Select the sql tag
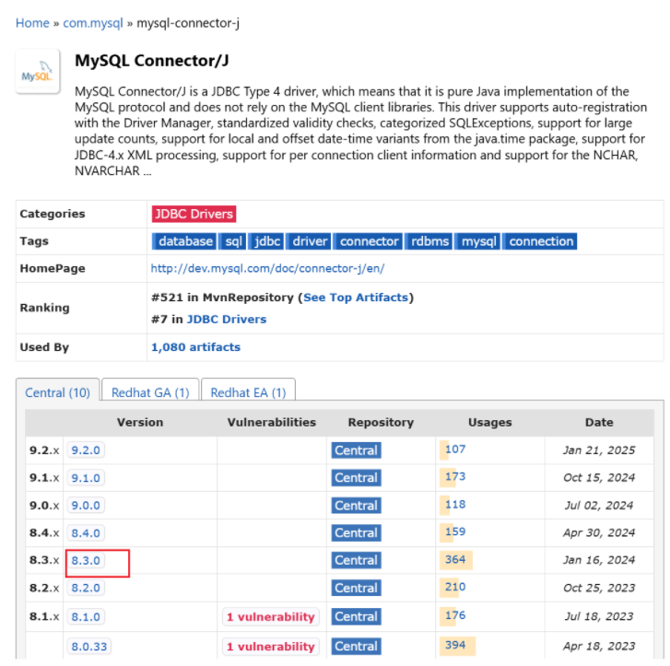This screenshot has height=666, width=670. tap(233, 241)
